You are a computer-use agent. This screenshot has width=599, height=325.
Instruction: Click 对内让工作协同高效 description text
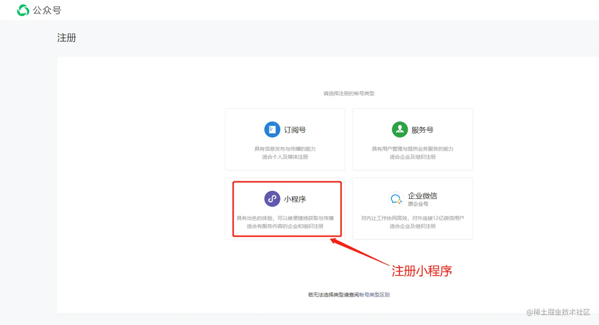pyautogui.click(x=412, y=218)
